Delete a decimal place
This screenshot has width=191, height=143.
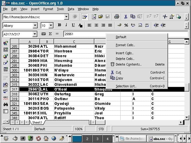[x=147, y=25]
